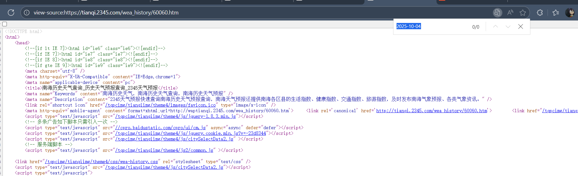This screenshot has width=578, height=176.
Task: Click the [if IE 8] comment line
Action: [x=91, y=60]
